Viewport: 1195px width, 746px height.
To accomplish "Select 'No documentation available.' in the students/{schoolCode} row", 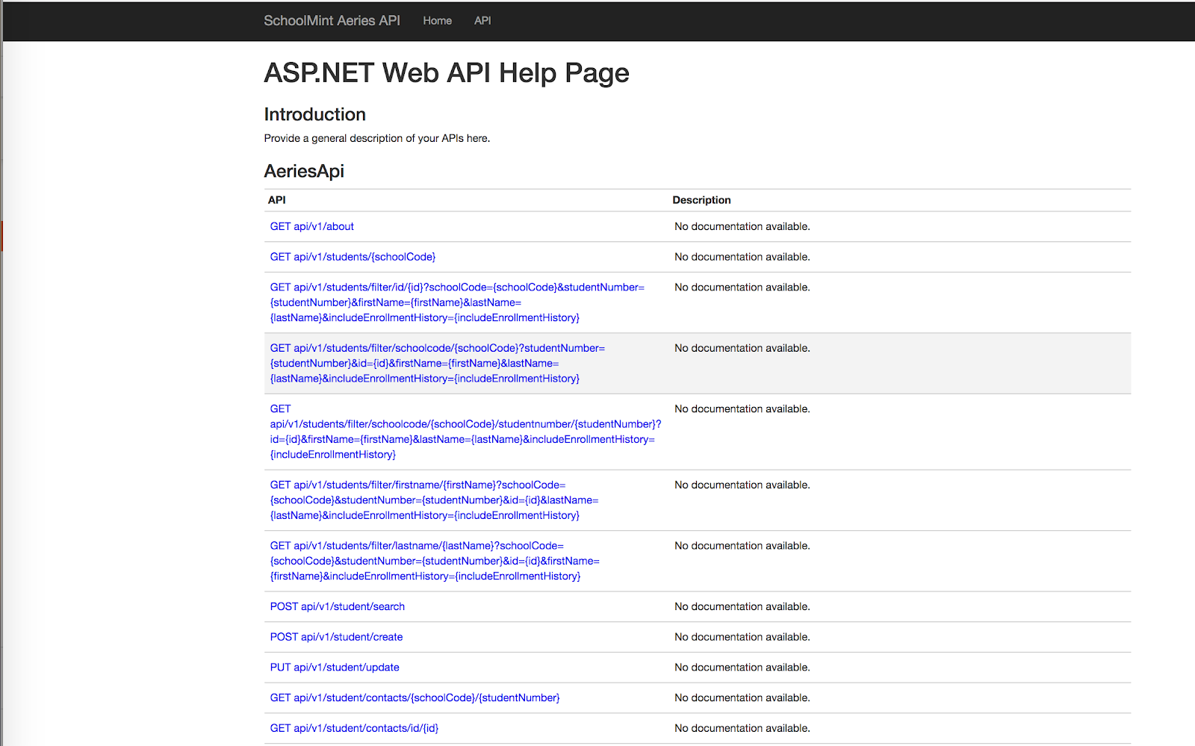I will [x=742, y=257].
